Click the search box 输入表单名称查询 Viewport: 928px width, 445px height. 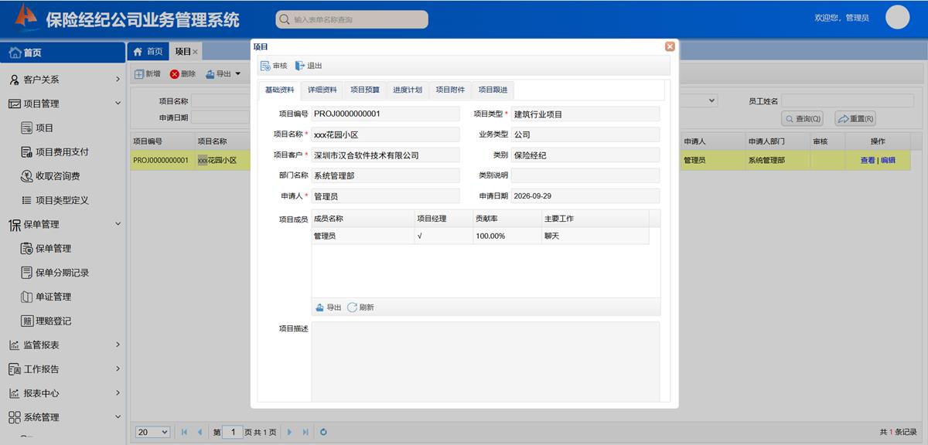pyautogui.click(x=352, y=19)
